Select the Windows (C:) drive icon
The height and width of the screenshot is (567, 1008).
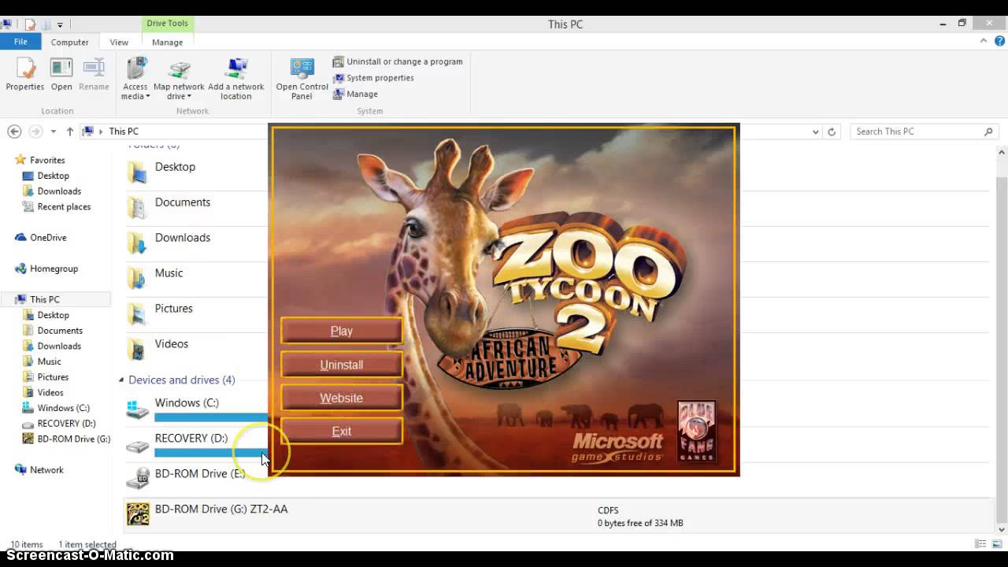(x=138, y=408)
